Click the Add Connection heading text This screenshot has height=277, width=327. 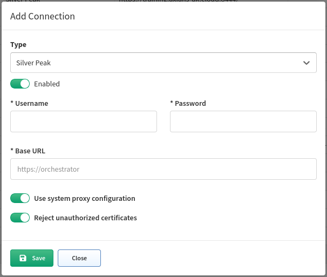(x=43, y=16)
